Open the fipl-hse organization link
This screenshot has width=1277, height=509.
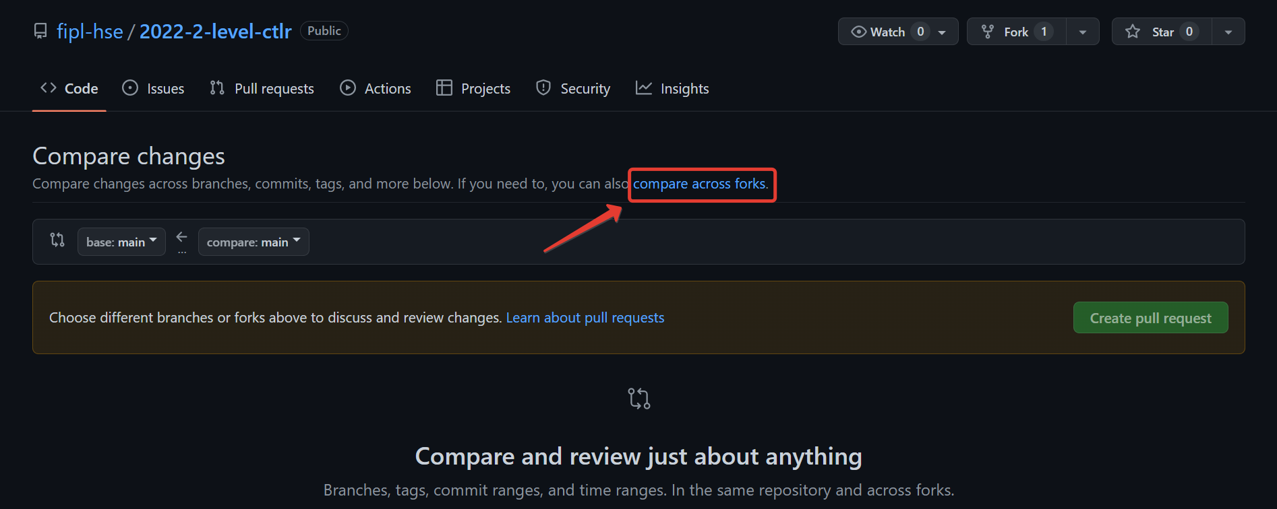click(90, 31)
